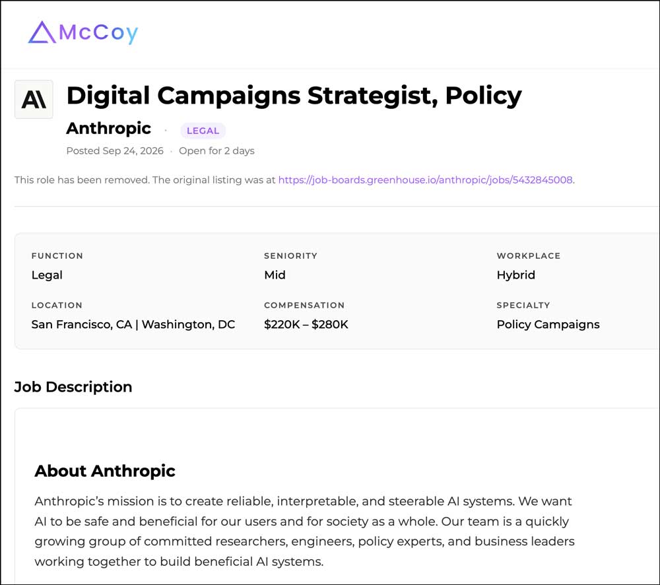660x585 pixels.
Task: Click the San Francisco, CA | Washington, DC location
Action: coord(133,324)
